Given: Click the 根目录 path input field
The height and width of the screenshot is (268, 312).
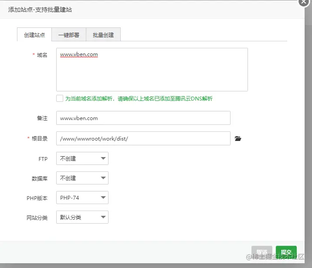Looking at the screenshot, I should (x=143, y=138).
